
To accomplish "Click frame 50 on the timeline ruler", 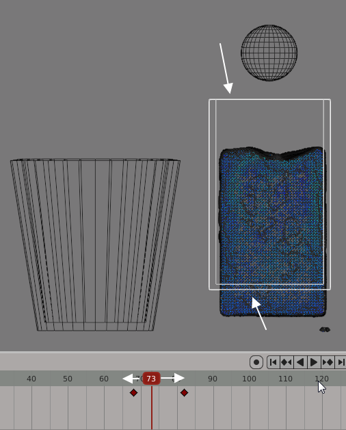I will tap(68, 379).
